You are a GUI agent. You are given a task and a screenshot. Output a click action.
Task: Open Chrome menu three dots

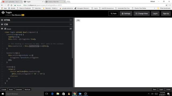click(170, 5)
